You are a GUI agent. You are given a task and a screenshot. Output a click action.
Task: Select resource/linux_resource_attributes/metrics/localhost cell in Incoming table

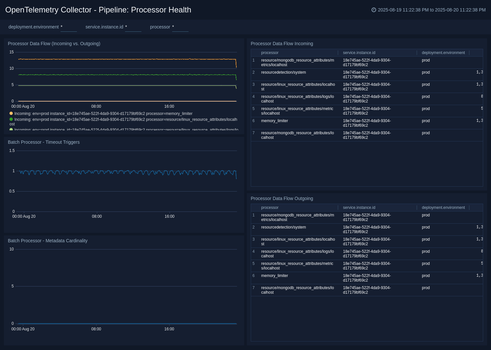[298, 111]
